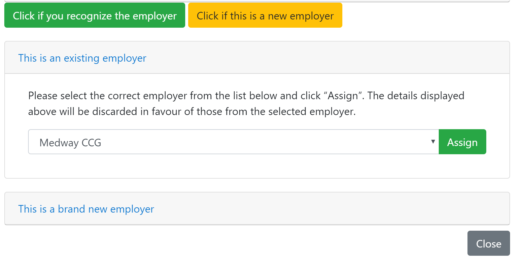Click the existing employer panel body area

pyautogui.click(x=257, y=166)
